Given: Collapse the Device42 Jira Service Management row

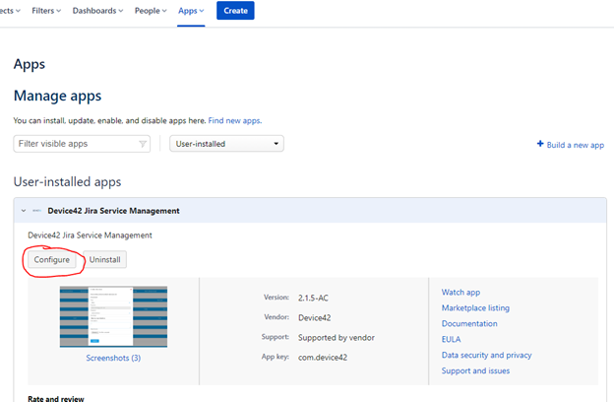Looking at the screenshot, I should [24, 211].
